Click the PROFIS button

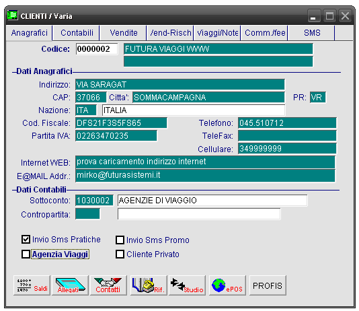(268, 285)
